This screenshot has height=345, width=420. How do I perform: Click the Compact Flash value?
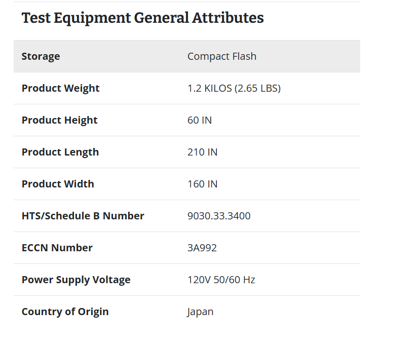click(222, 56)
